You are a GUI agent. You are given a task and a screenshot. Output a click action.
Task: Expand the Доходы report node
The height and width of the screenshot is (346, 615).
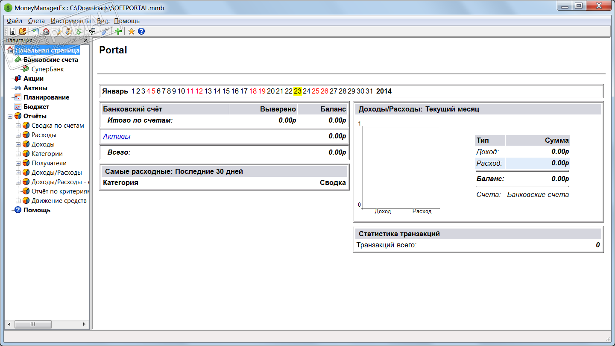pyautogui.click(x=18, y=144)
